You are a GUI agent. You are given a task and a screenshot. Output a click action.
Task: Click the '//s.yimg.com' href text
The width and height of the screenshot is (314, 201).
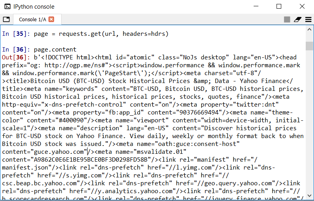click(x=80, y=175)
